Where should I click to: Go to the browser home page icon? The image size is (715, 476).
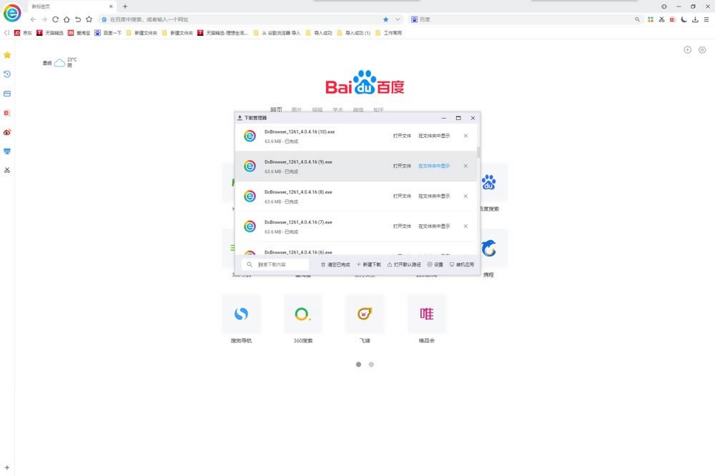(66, 19)
